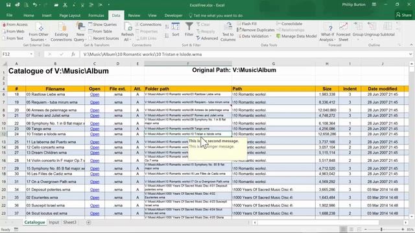Click Remove Duplicates

point(255,30)
